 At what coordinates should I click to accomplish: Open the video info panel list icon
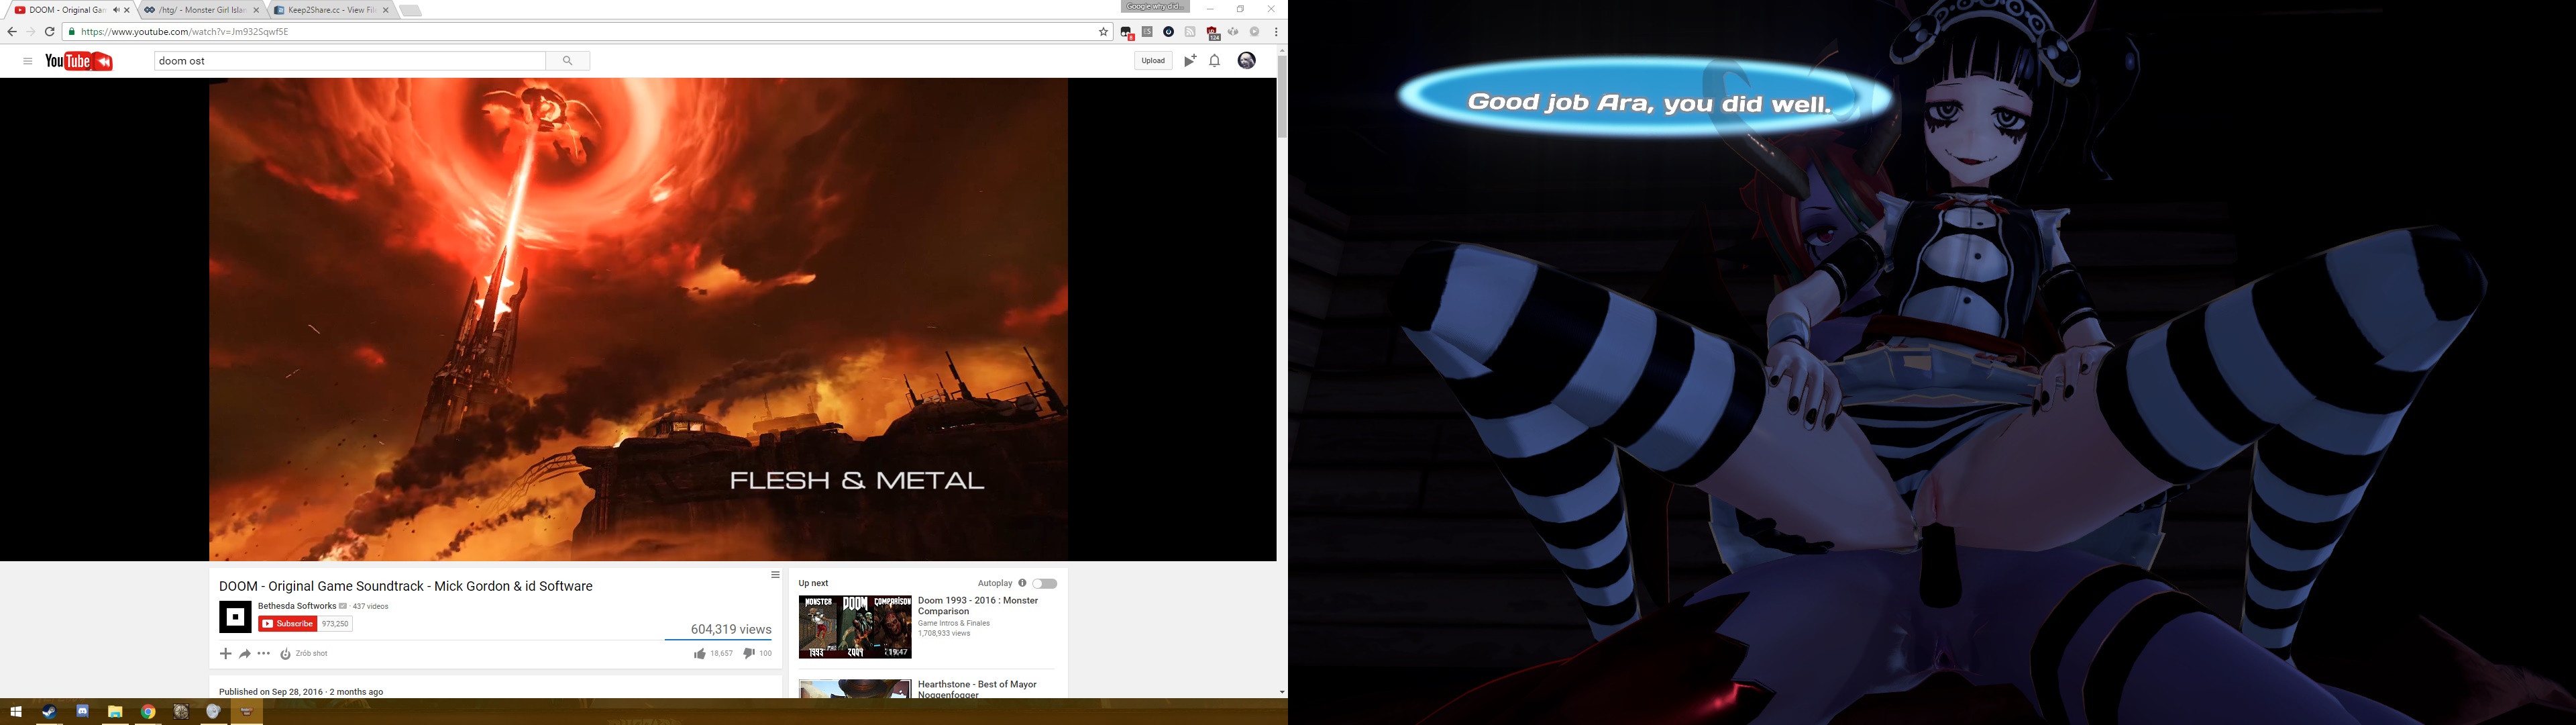point(775,575)
